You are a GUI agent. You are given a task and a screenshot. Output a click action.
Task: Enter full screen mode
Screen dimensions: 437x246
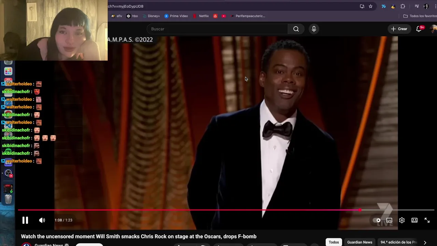[427, 220]
